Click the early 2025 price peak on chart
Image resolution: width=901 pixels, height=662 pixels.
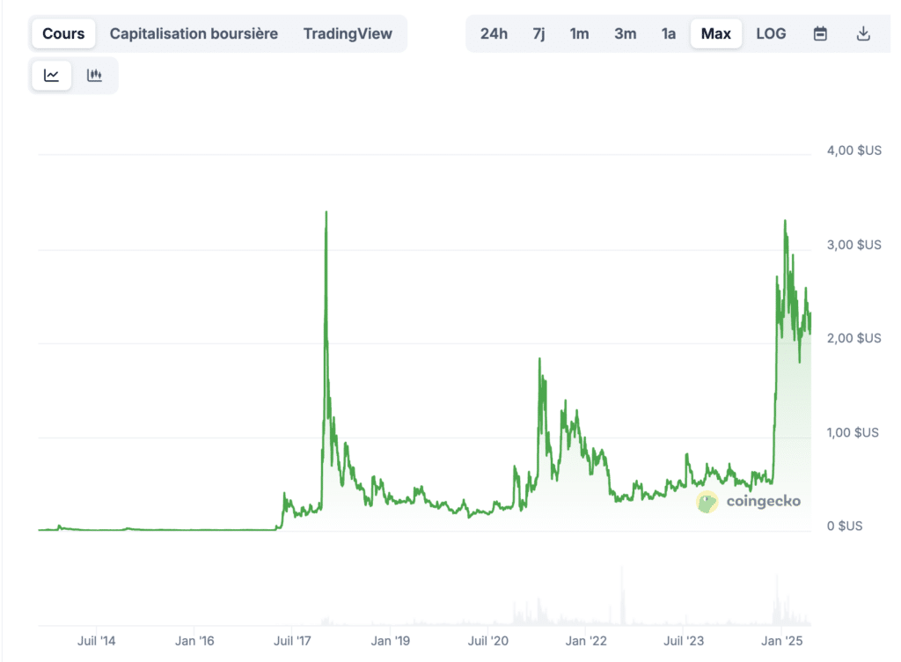click(x=785, y=221)
